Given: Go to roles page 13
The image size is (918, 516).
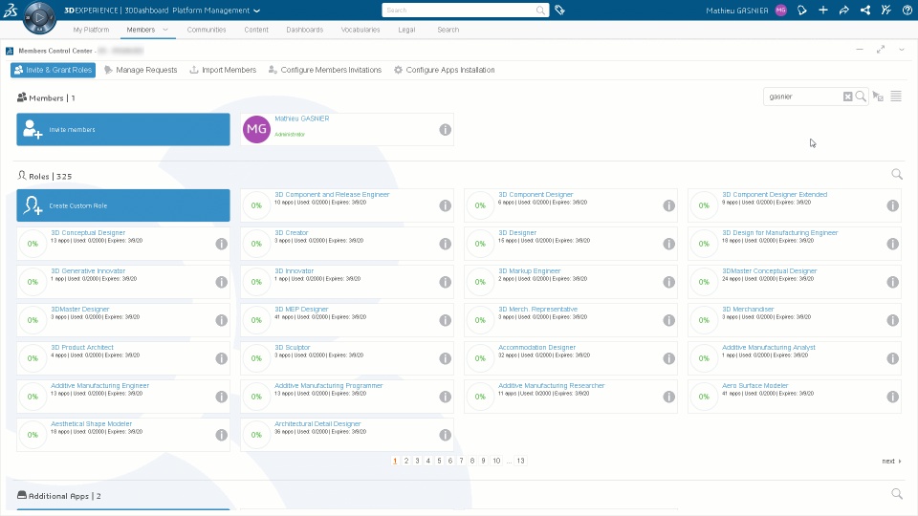Looking at the screenshot, I should (x=520, y=461).
